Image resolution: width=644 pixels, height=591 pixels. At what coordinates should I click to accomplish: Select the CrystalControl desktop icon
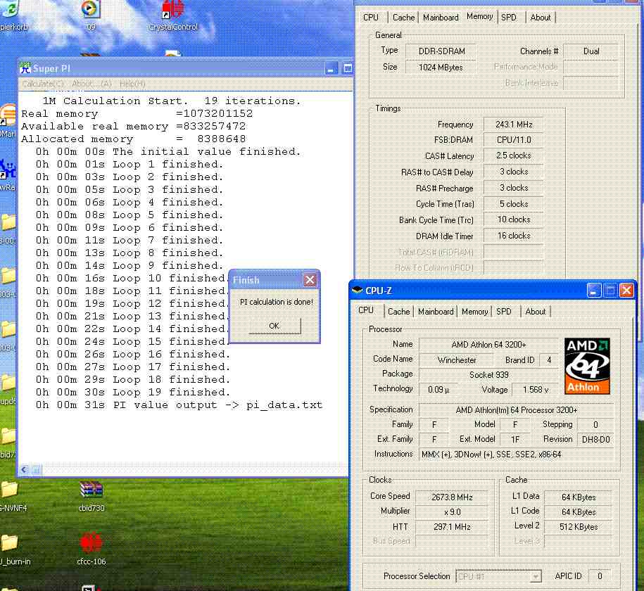point(173,16)
